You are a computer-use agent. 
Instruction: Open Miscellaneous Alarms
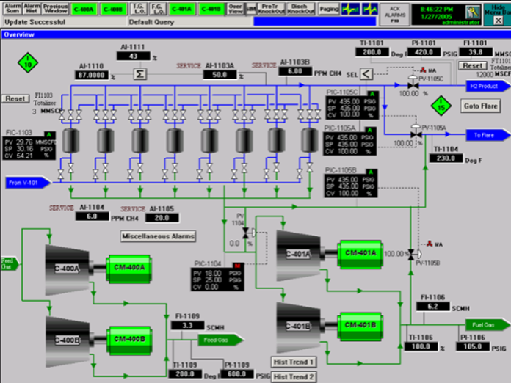coord(159,236)
